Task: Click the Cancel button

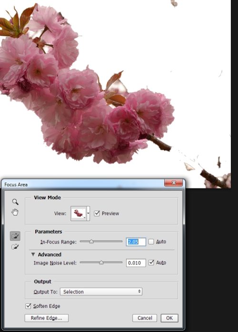Action: tap(145, 318)
